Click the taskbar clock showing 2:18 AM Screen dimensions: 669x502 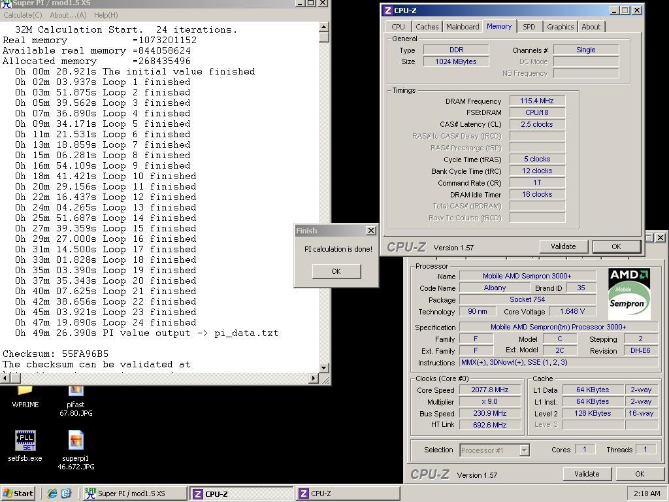point(647,494)
